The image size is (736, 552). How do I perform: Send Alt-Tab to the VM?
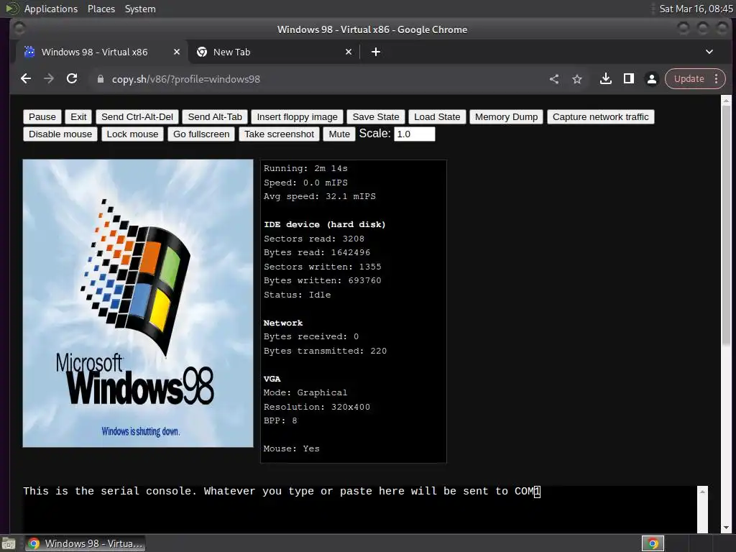[x=215, y=117]
